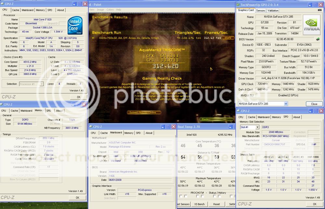Click OK in the CPU-Z SPD window
The image size is (325, 209).
click(x=315, y=204)
